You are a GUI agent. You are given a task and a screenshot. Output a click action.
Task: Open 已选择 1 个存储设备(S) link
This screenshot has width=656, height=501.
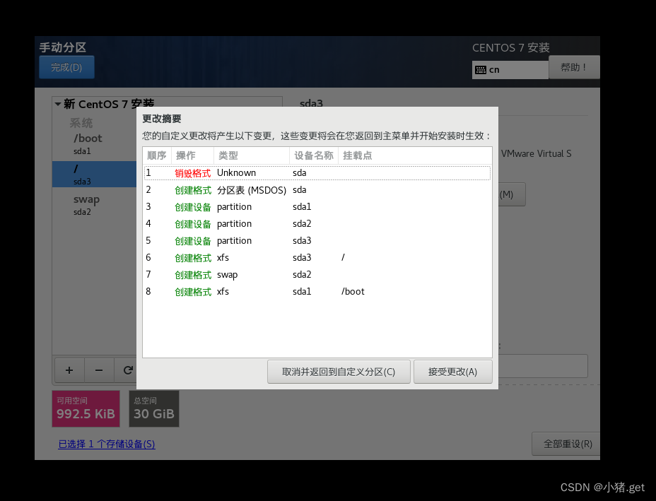click(x=107, y=444)
